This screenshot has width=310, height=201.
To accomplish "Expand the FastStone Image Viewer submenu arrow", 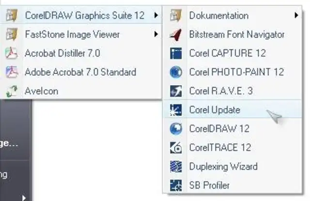I will (155, 34).
